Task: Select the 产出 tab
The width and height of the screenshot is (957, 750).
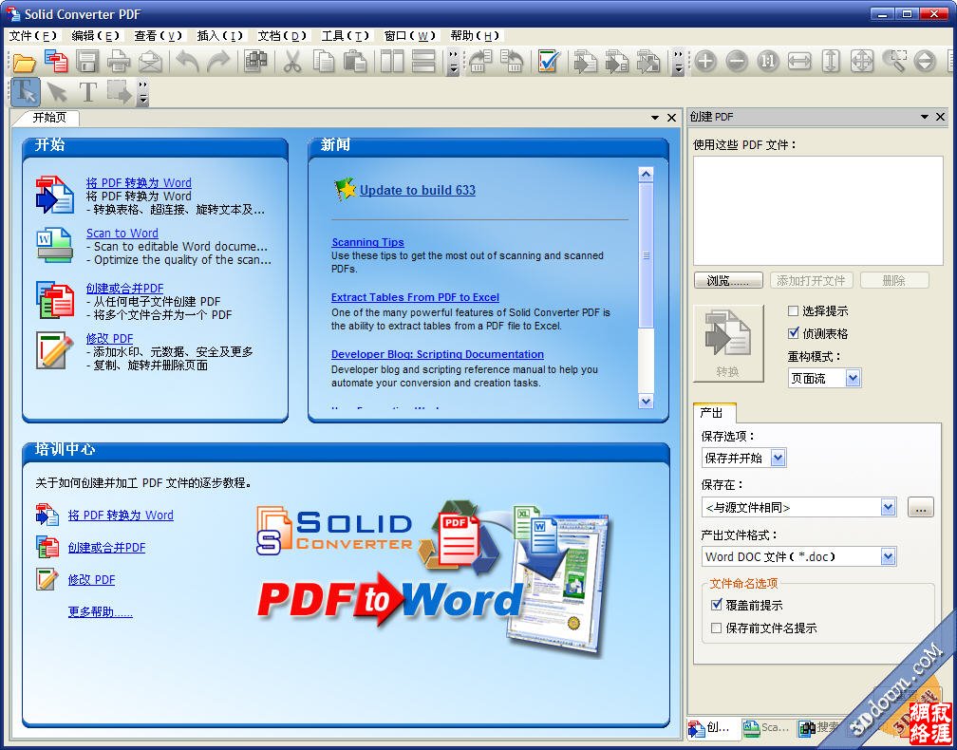Action: pyautogui.click(x=713, y=413)
